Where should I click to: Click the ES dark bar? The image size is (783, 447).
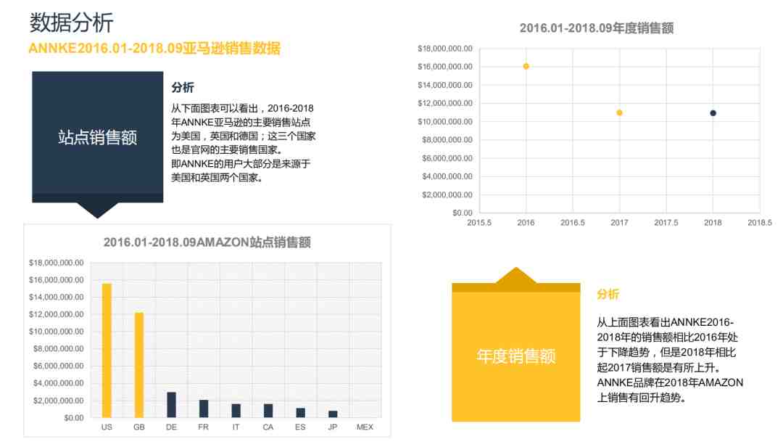300,413
